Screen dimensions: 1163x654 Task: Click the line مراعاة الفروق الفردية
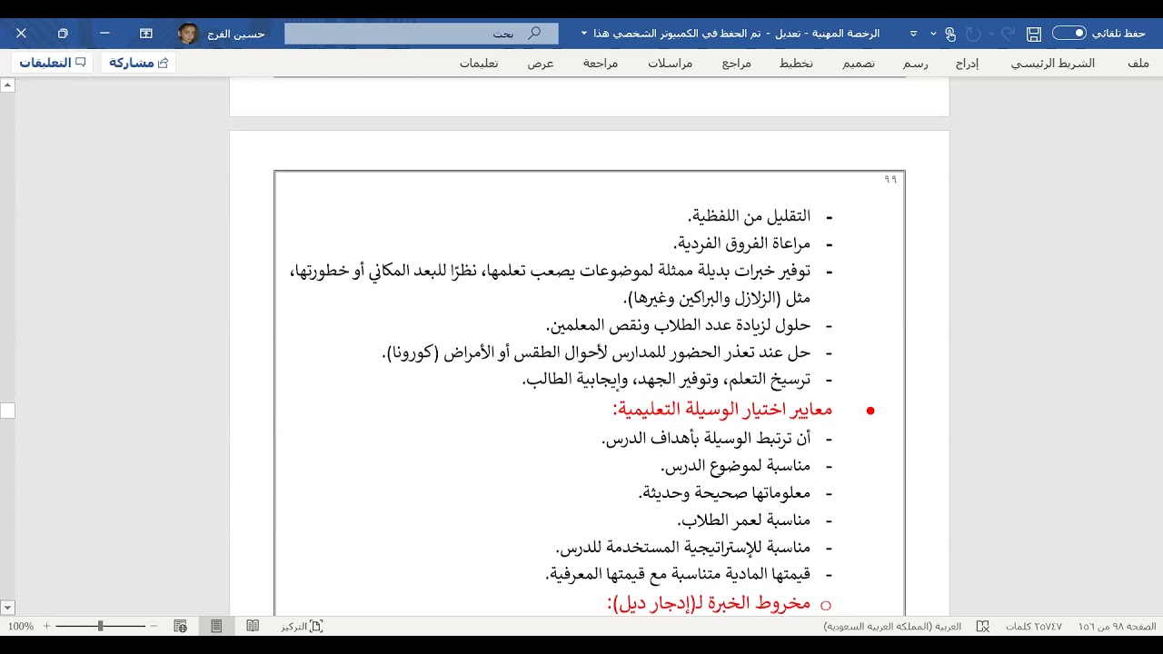tap(741, 243)
